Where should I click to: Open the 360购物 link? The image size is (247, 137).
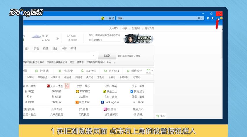tap(56, 91)
